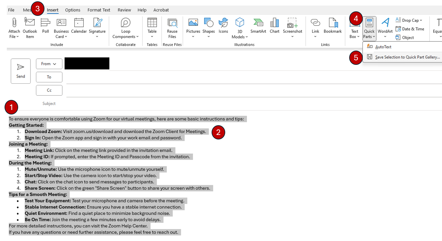This screenshot has width=442, height=241.
Task: Open Attach File paperclip menu
Action: 14,28
